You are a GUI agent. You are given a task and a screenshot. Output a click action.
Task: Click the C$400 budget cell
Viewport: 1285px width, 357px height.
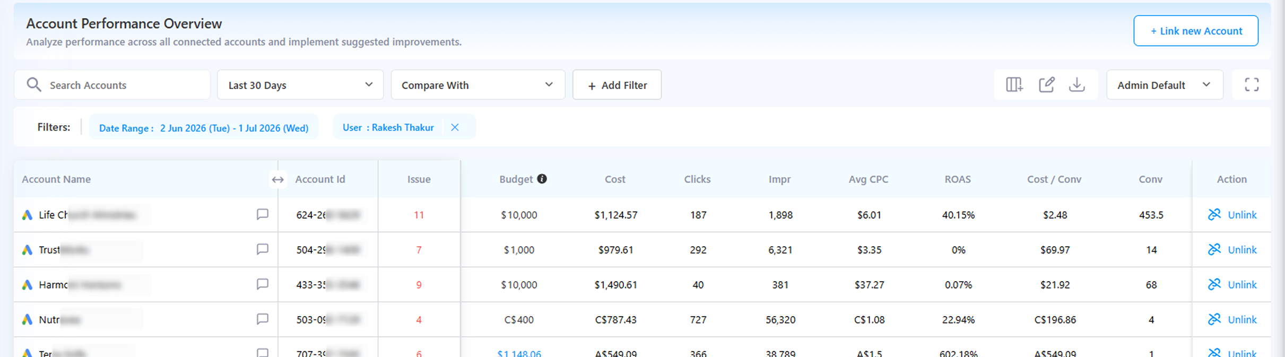tap(519, 320)
